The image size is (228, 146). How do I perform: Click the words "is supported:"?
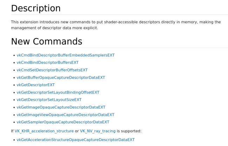pos(129,131)
